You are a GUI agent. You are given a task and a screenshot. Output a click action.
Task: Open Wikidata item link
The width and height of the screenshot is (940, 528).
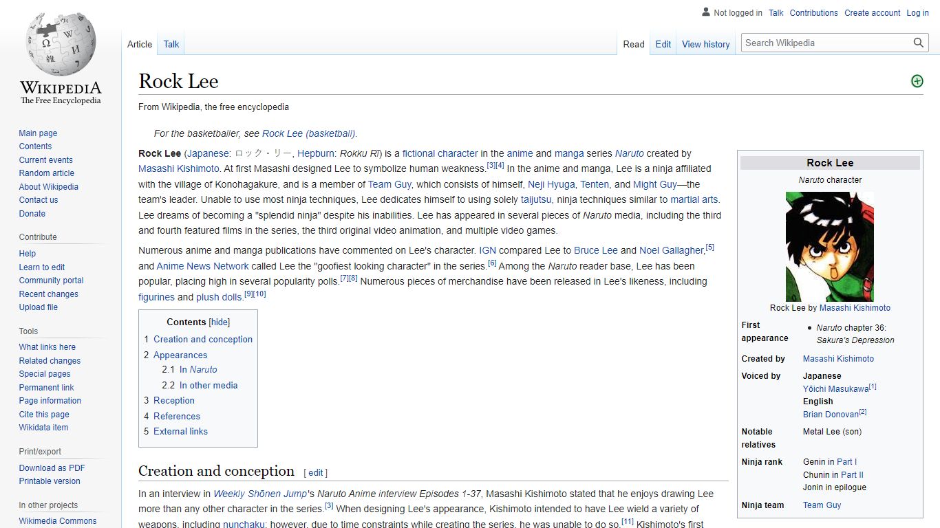[x=43, y=428]
